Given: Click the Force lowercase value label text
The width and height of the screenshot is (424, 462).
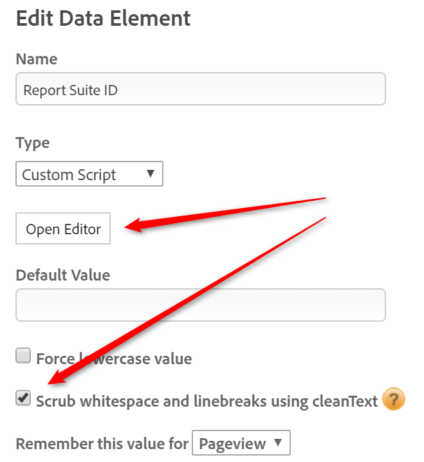Looking at the screenshot, I should click(114, 358).
